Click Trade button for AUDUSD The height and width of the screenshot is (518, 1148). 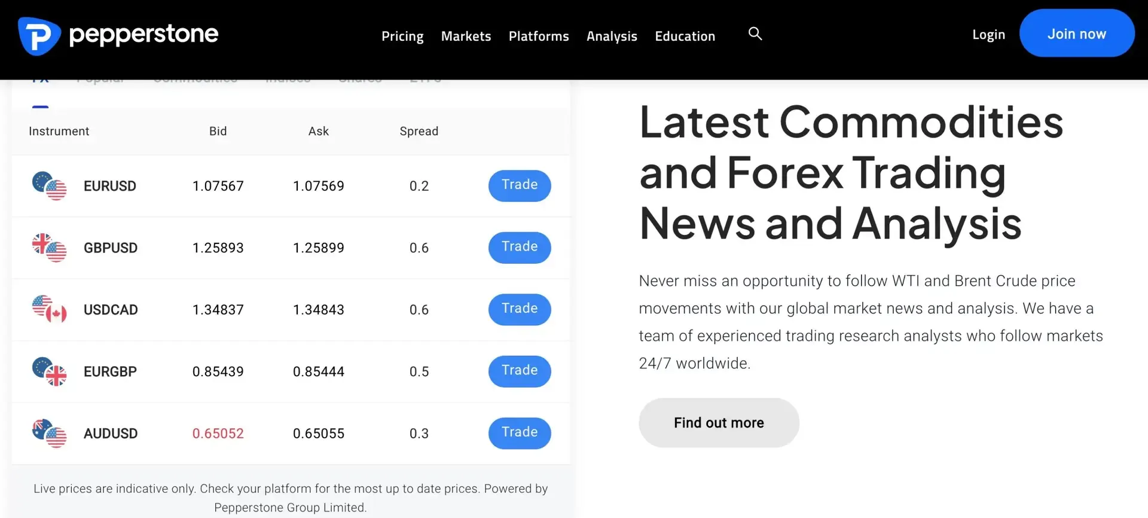point(520,433)
